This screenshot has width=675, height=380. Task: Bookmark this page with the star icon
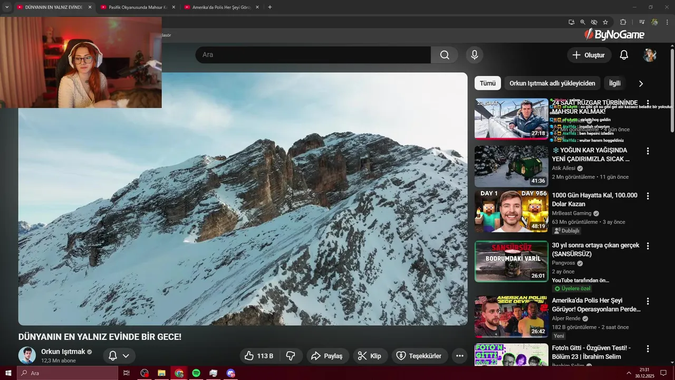605,22
